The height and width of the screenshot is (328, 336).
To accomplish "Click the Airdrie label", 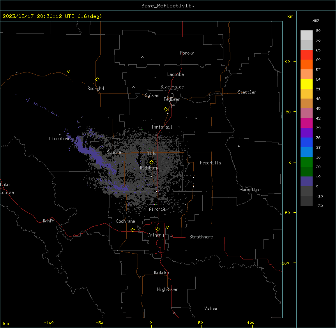I will click(157, 209).
